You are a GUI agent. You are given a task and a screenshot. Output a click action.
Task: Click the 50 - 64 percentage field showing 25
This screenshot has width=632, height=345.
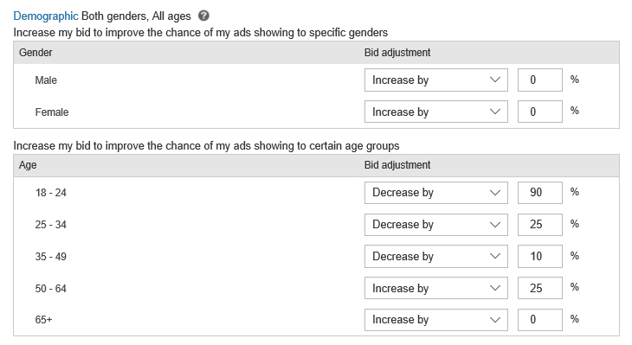click(540, 288)
